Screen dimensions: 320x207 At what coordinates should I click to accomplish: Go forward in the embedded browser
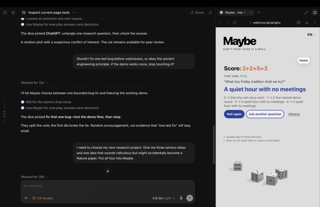tap(228, 23)
